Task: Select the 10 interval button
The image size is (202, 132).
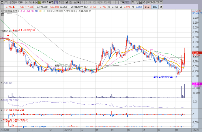Action: [x=94, y=2]
